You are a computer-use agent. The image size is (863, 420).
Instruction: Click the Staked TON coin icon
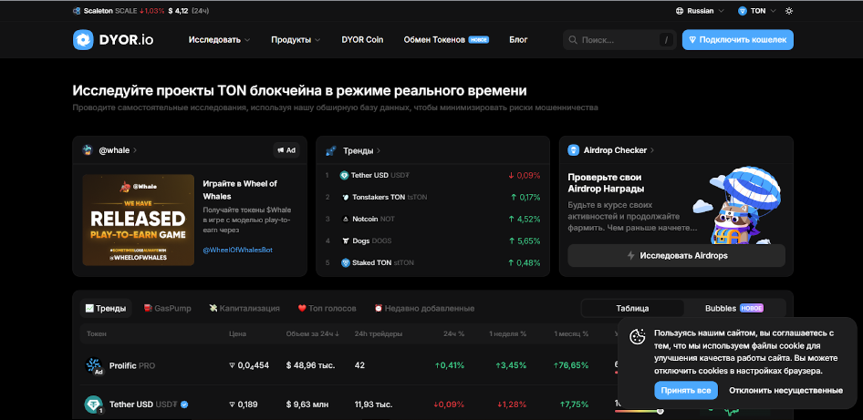(346, 262)
